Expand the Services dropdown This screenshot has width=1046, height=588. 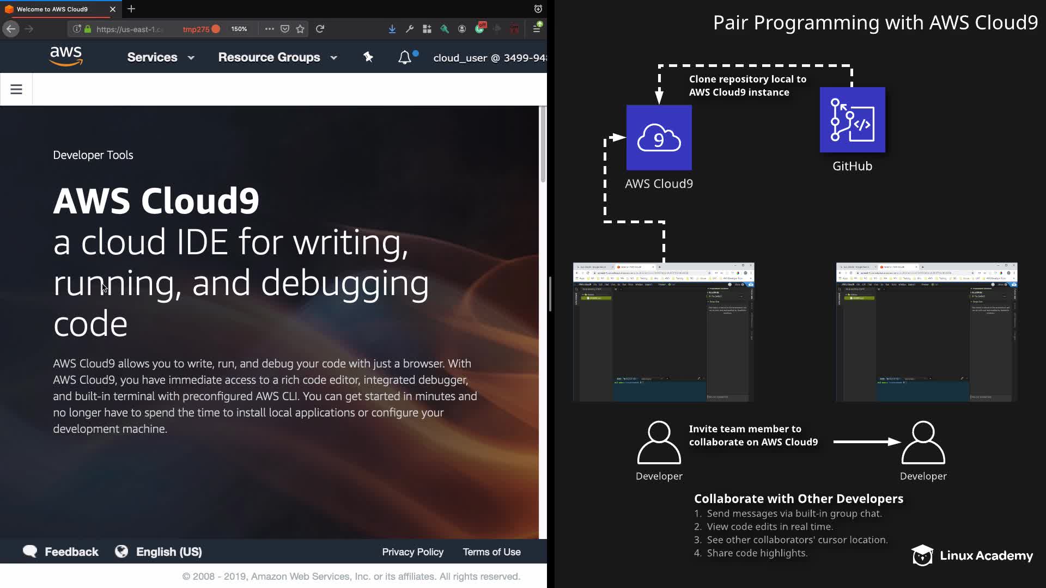pyautogui.click(x=160, y=57)
